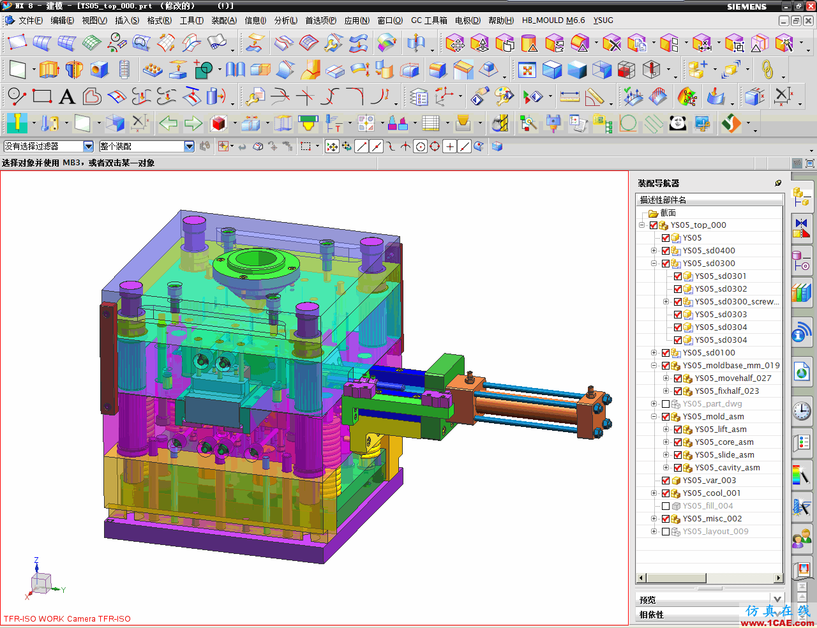Uncheck the YS05_top_000 checkbox
The width and height of the screenshot is (817, 628).
point(654,225)
